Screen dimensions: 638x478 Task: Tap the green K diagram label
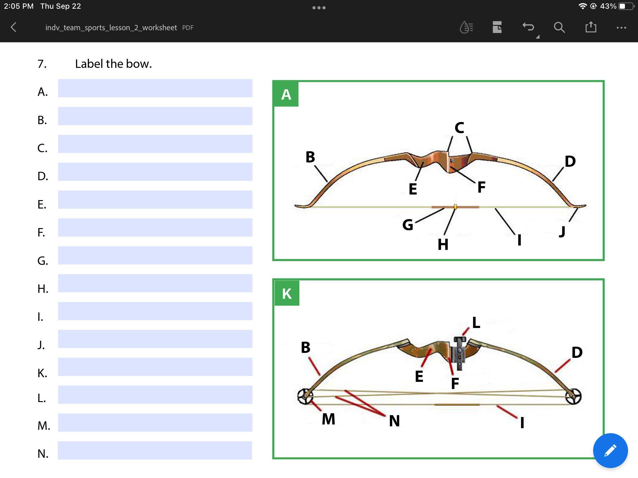(x=287, y=293)
